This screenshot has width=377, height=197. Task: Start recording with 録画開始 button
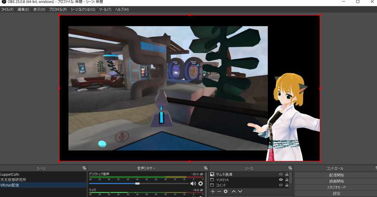337,181
